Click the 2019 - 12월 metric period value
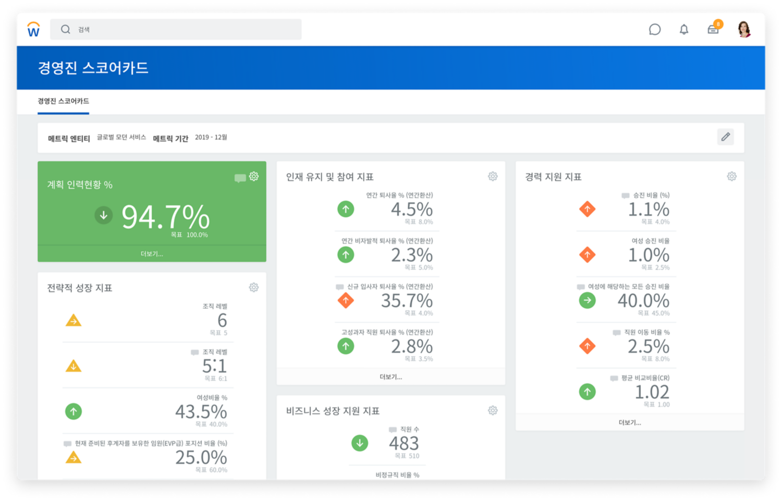782x501 pixels. (211, 137)
